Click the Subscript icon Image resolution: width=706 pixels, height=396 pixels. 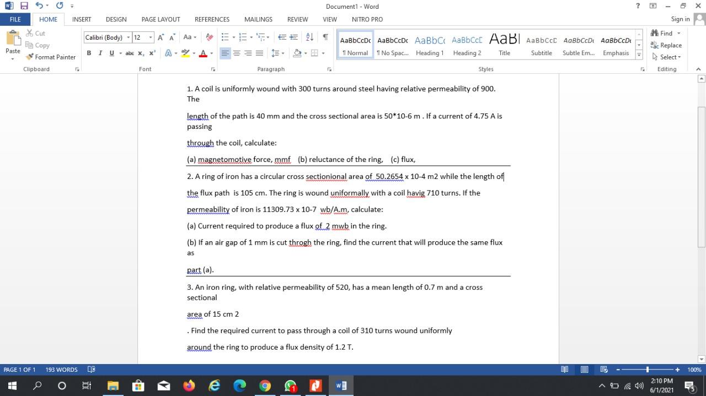[141, 53]
